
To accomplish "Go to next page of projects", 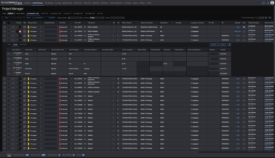I will tap(266, 18).
